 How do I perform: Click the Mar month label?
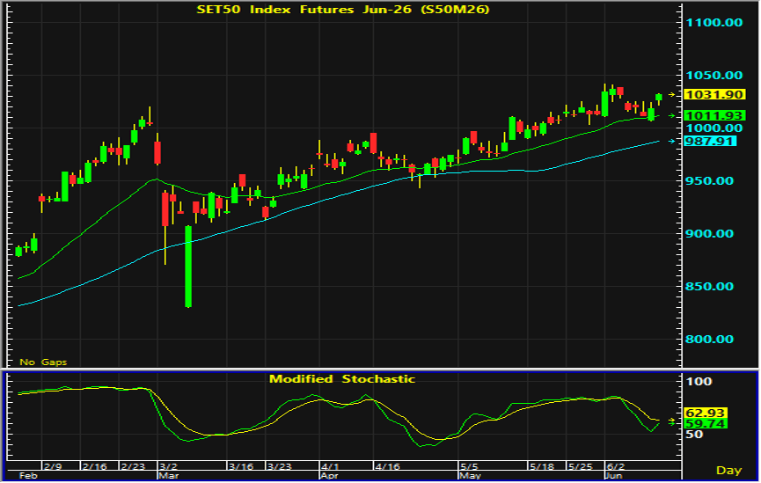168,476
